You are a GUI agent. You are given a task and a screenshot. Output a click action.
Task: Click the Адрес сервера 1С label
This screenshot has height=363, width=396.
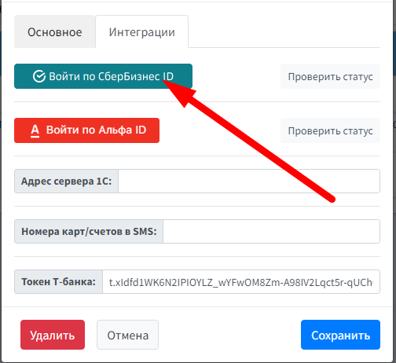[66, 181]
